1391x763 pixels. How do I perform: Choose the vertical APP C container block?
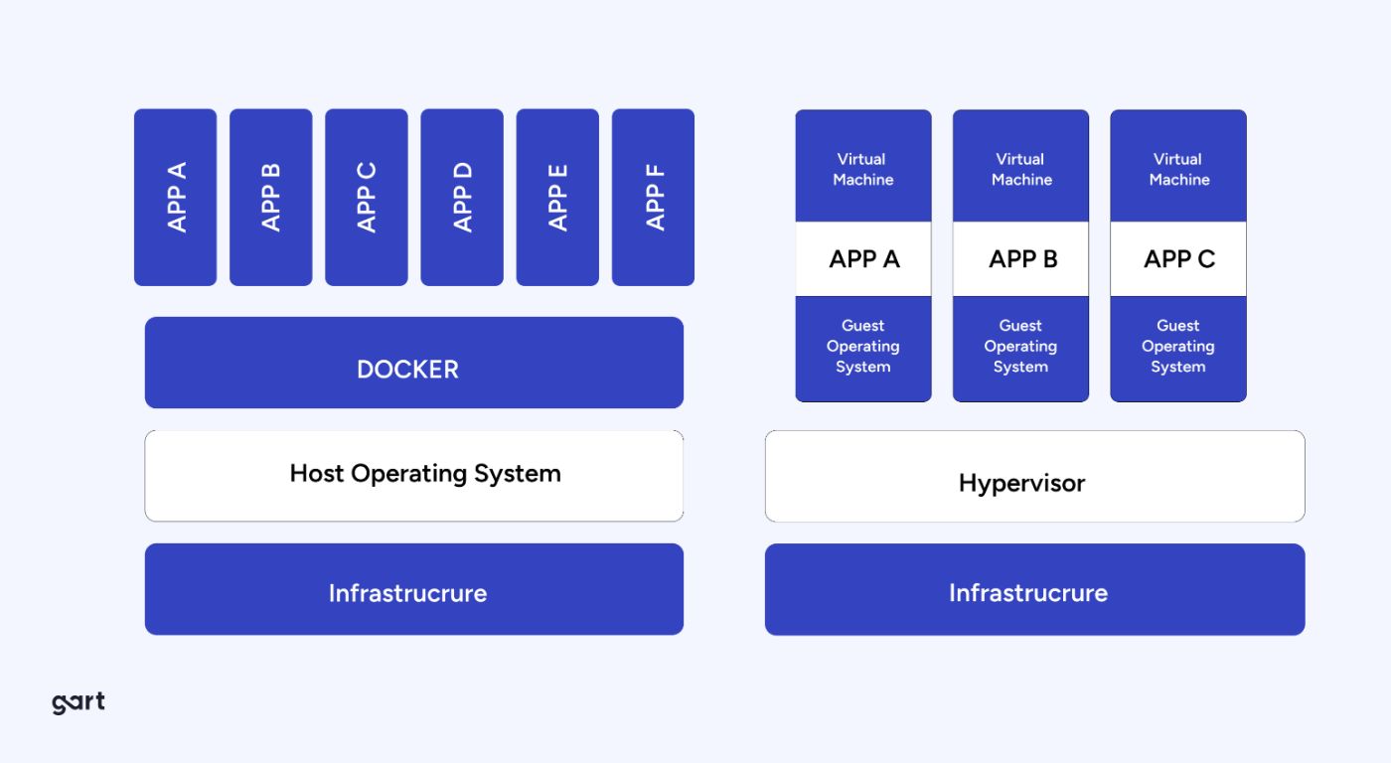click(366, 197)
